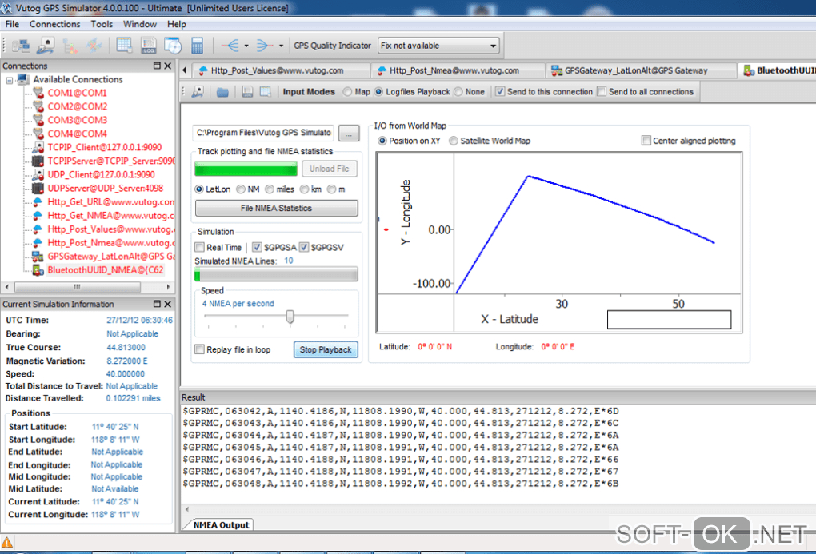Click the grid table icon in main toolbar
Image resolution: width=816 pixels, height=554 pixels.
(x=124, y=46)
